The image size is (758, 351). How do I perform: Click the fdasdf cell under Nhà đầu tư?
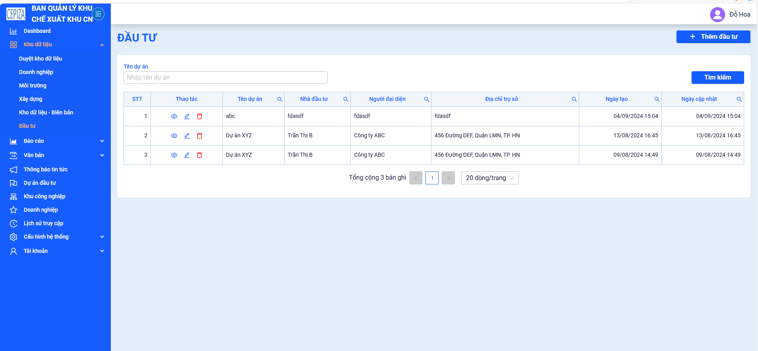click(317, 116)
